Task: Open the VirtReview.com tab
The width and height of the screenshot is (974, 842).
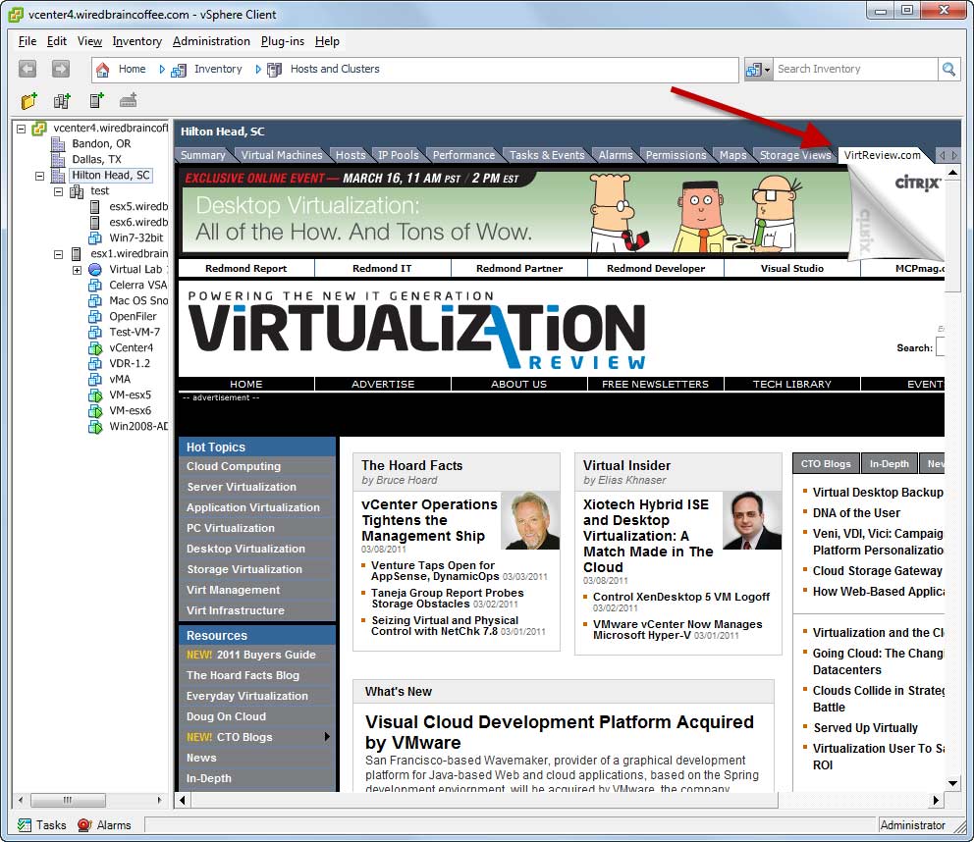Action: [x=882, y=155]
